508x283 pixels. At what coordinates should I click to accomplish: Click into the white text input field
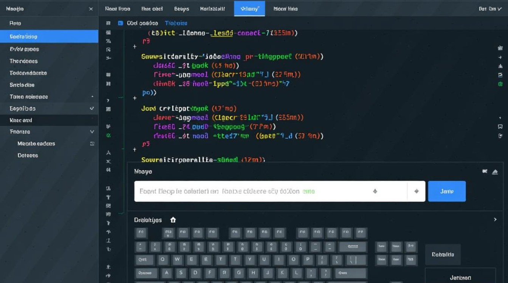tap(249, 191)
